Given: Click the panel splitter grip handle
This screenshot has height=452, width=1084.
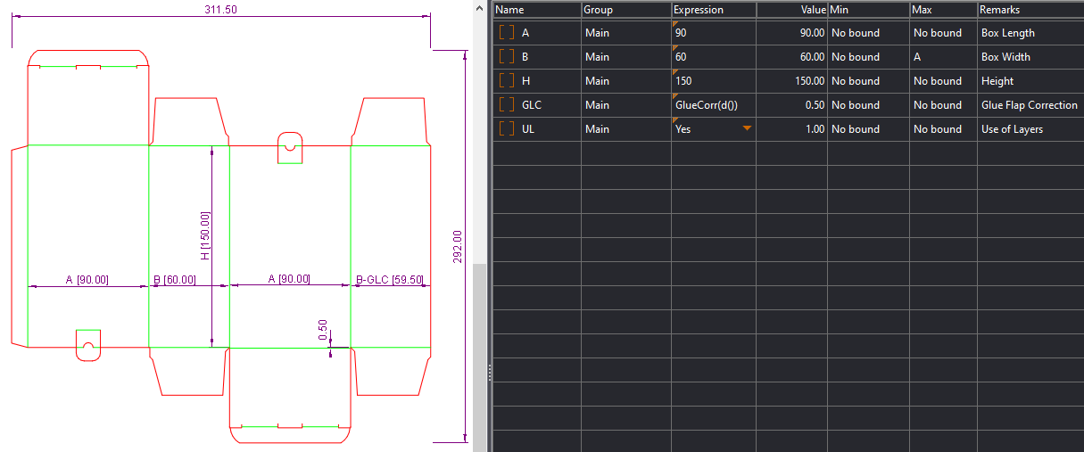Looking at the screenshot, I should tap(489, 372).
